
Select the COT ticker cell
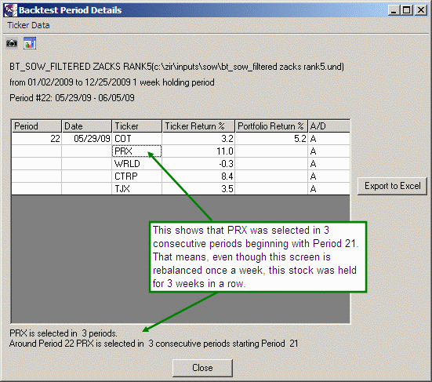coord(137,139)
